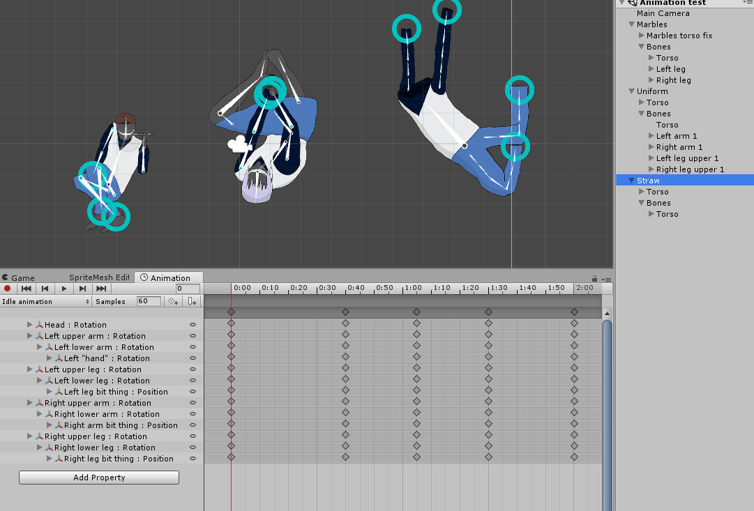
Task: Expand Left "hand" : Rotation property
Action: 49,358
